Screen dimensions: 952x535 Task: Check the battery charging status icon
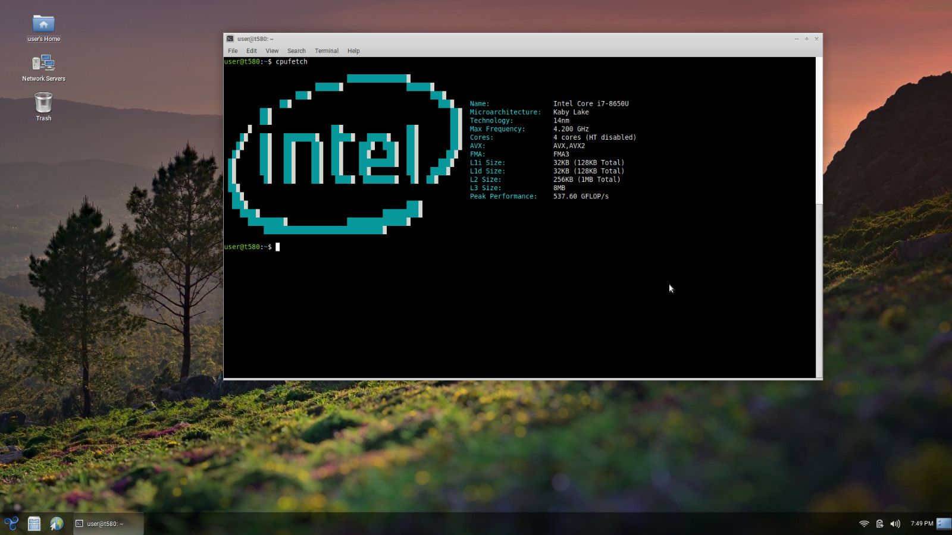(x=879, y=524)
